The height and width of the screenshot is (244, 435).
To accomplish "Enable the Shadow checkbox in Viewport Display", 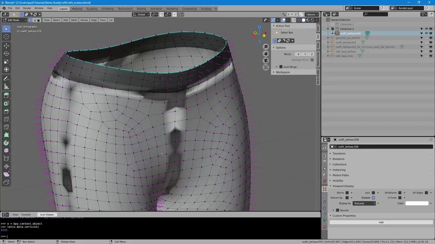I will pos(373,198).
